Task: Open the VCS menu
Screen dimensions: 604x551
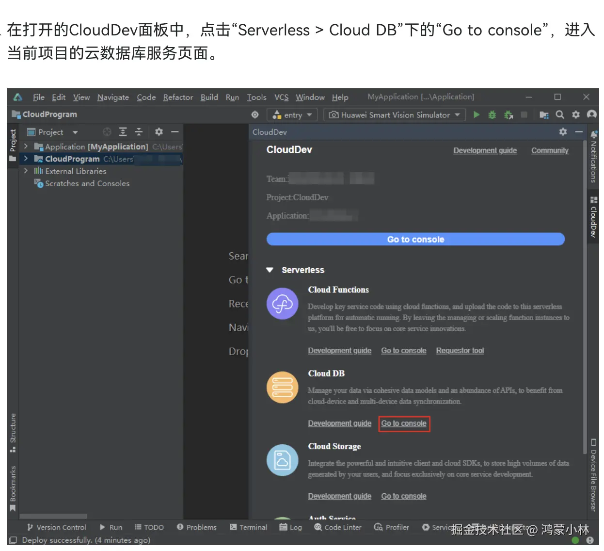Action: click(x=281, y=97)
